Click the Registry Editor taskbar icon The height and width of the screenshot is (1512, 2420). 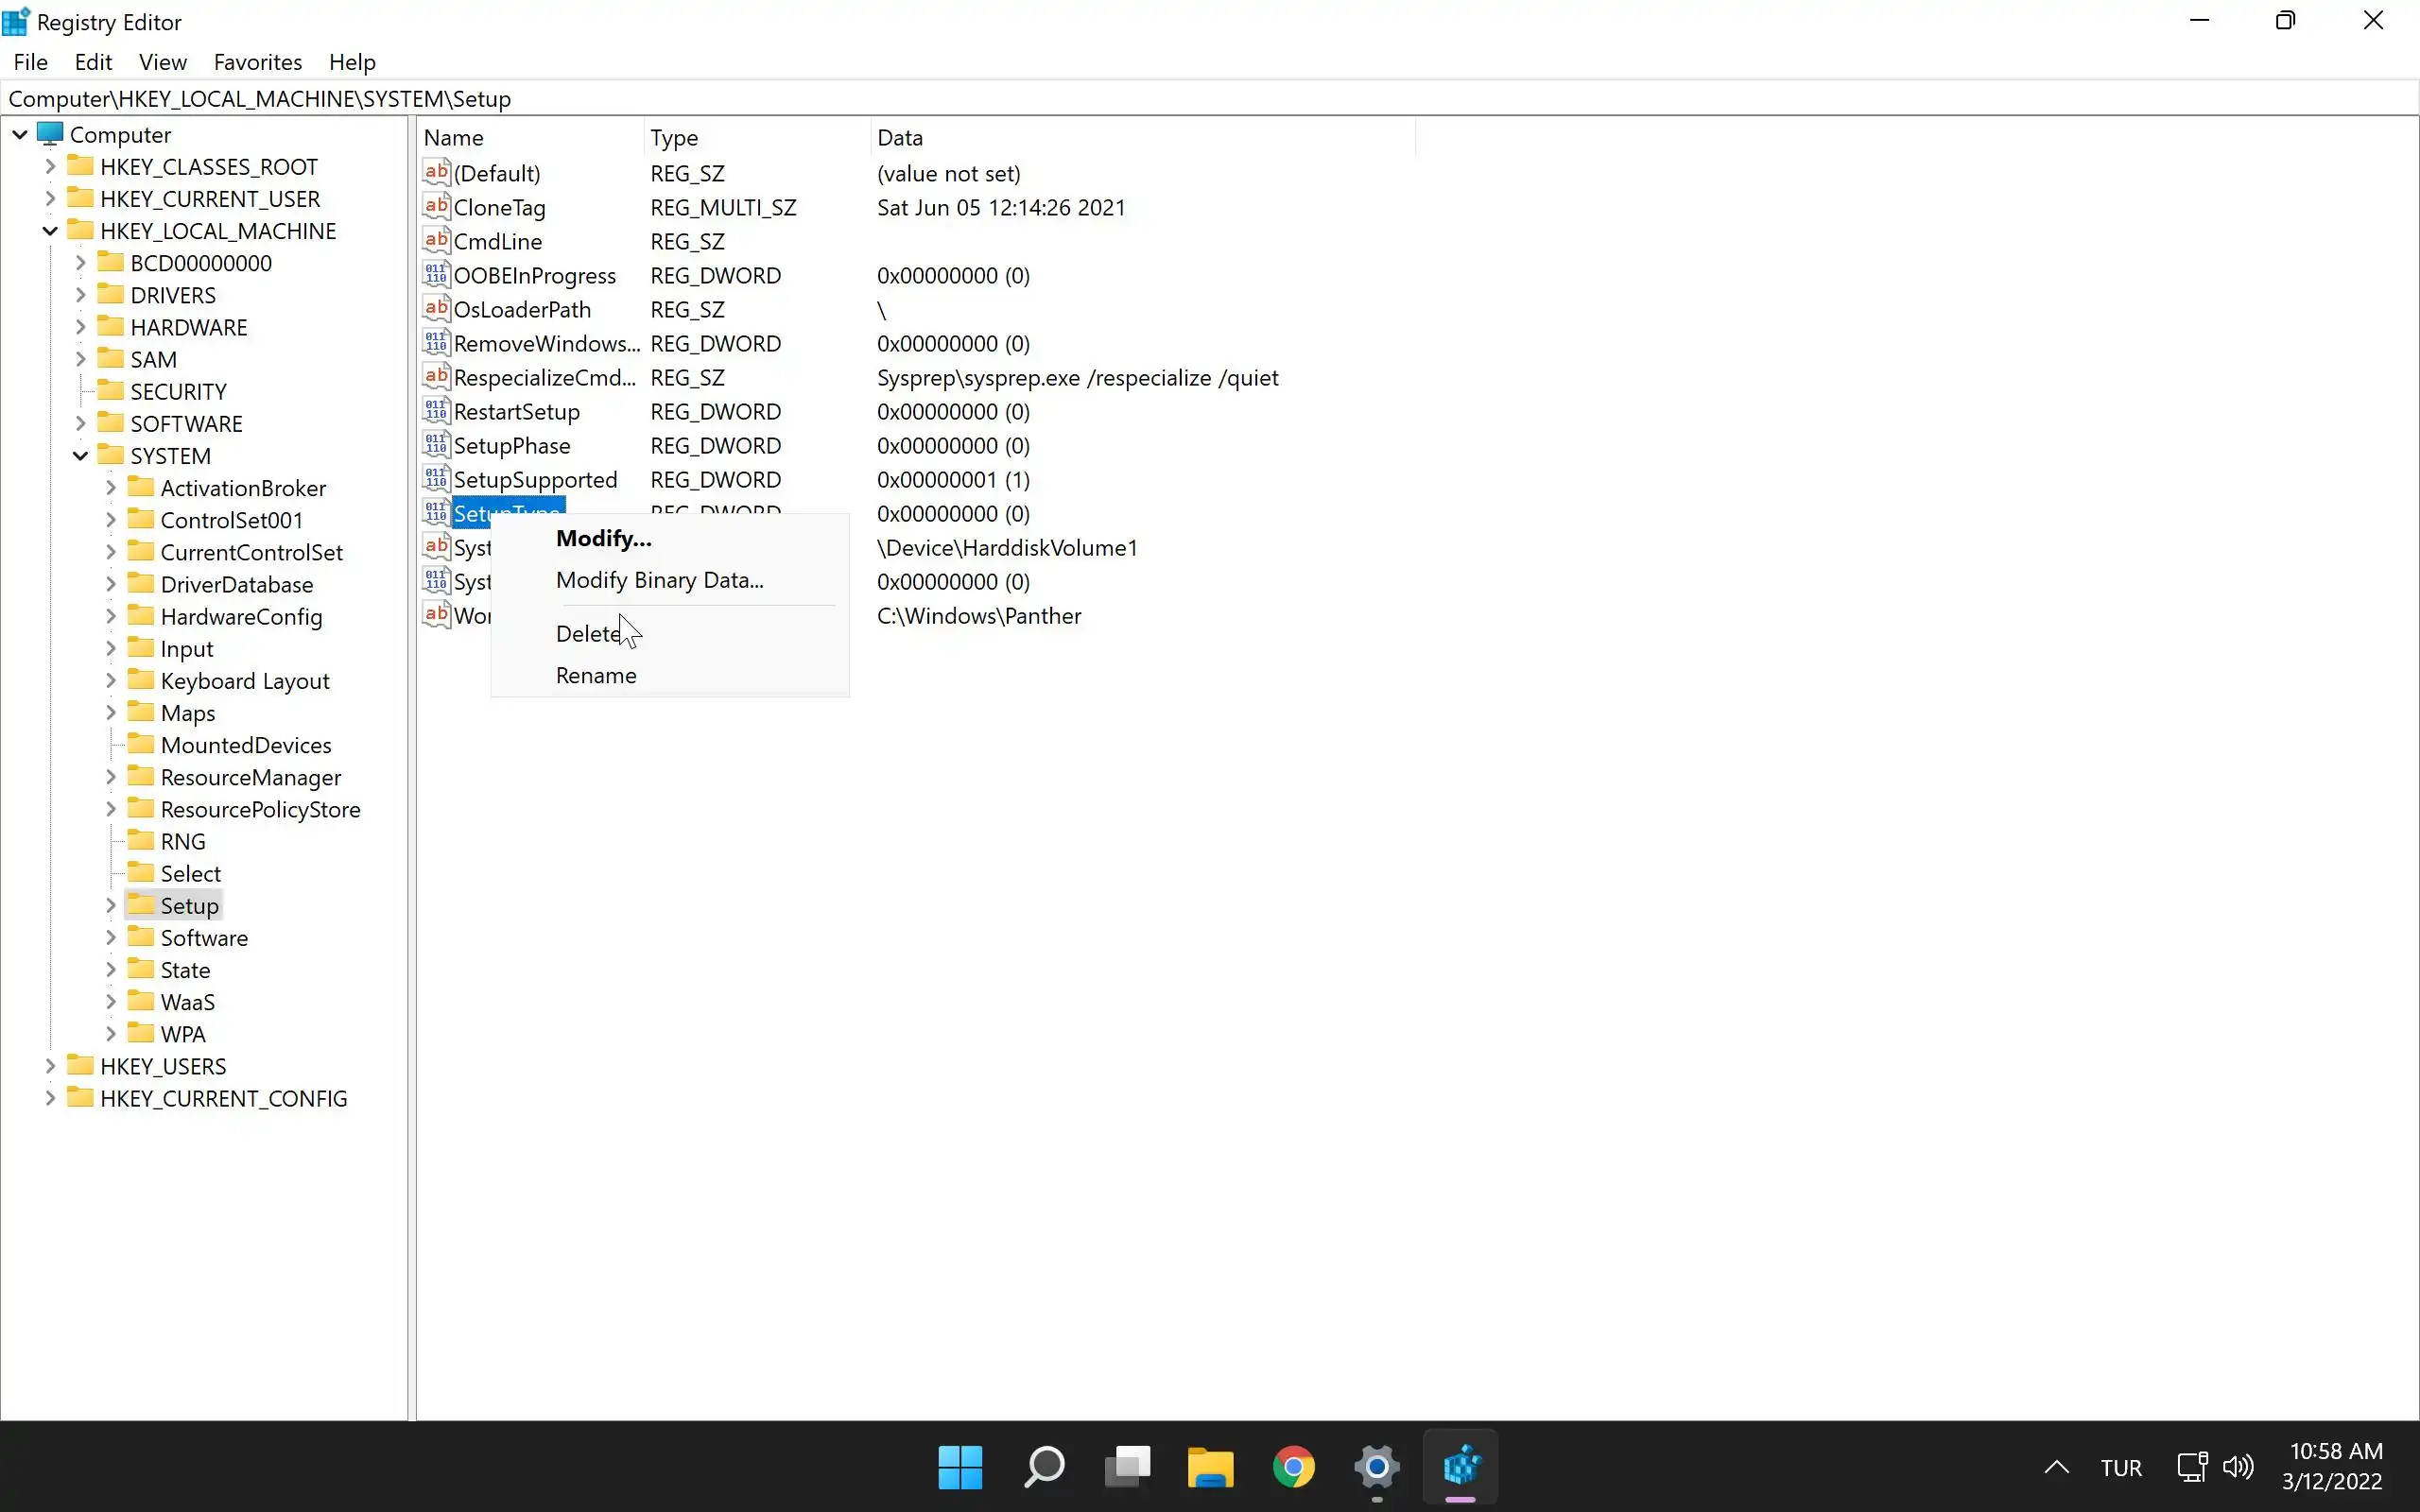tap(1460, 1467)
